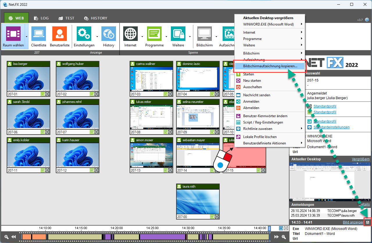The width and height of the screenshot is (372, 243).
Task: Click internet globe status icon on 207-12
Action: point(96,170)
